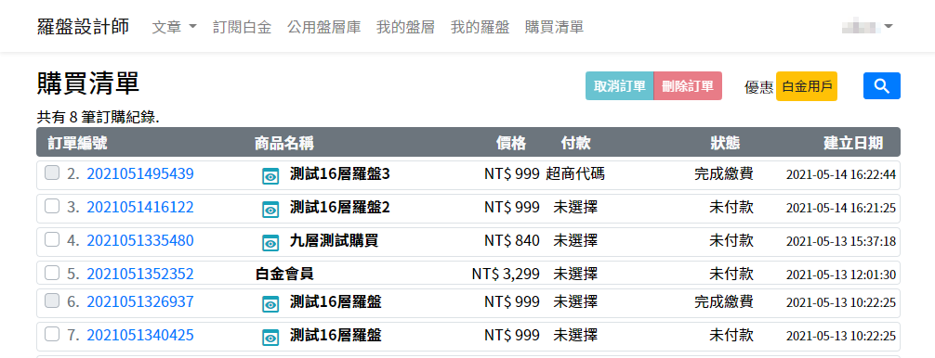Click the 建立日期 column header
The height and width of the screenshot is (358, 935).
click(853, 143)
